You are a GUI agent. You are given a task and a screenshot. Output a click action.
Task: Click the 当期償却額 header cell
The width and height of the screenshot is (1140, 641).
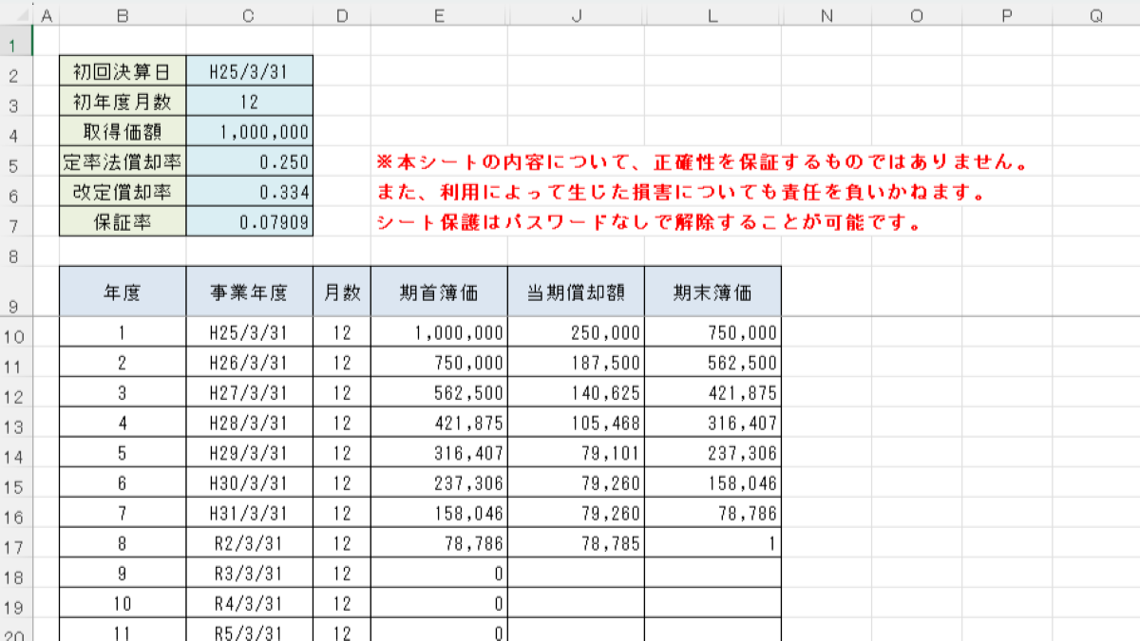point(577,291)
